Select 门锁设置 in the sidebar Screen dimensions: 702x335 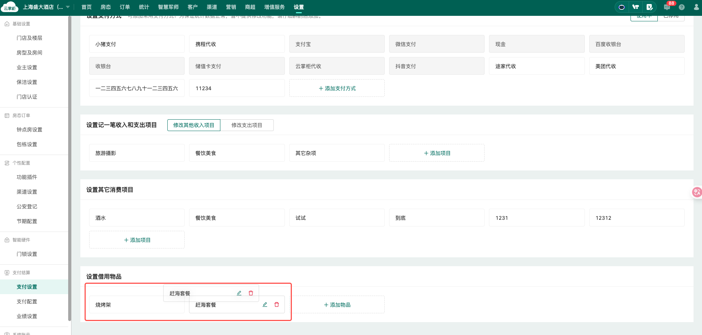point(27,254)
